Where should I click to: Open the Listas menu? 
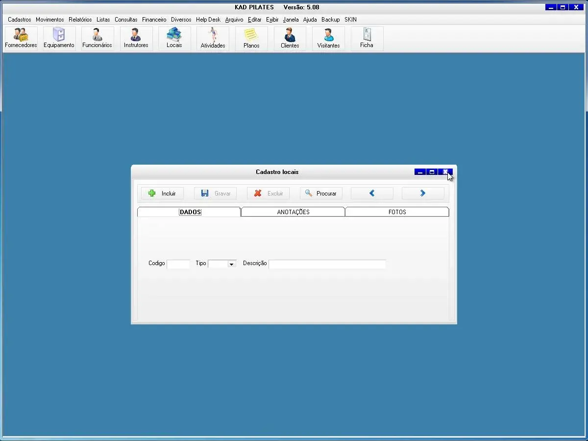coord(103,20)
